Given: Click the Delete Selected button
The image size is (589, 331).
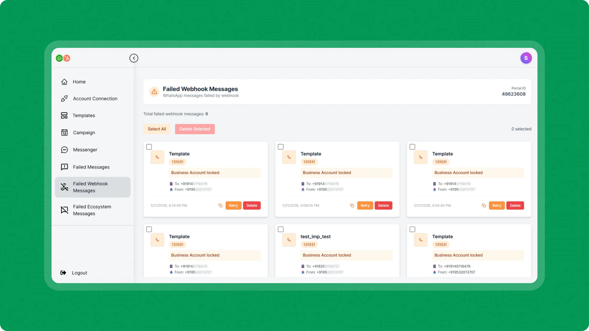Looking at the screenshot, I should 195,129.
